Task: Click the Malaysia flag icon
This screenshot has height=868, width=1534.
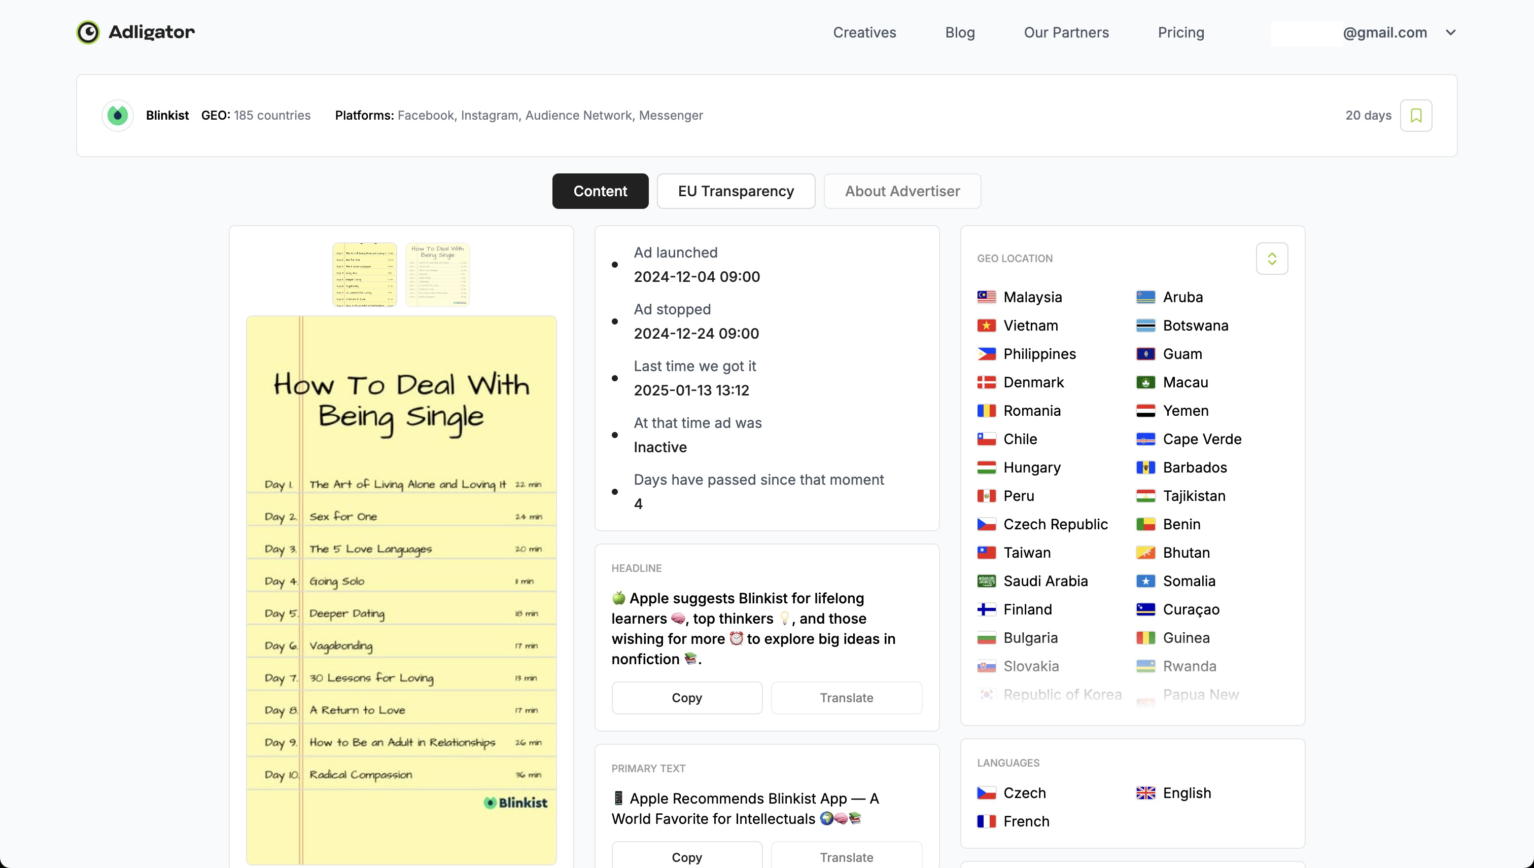Action: coord(987,297)
